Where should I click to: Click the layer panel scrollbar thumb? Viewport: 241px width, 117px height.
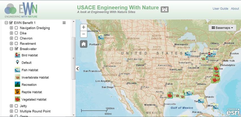click(73, 58)
